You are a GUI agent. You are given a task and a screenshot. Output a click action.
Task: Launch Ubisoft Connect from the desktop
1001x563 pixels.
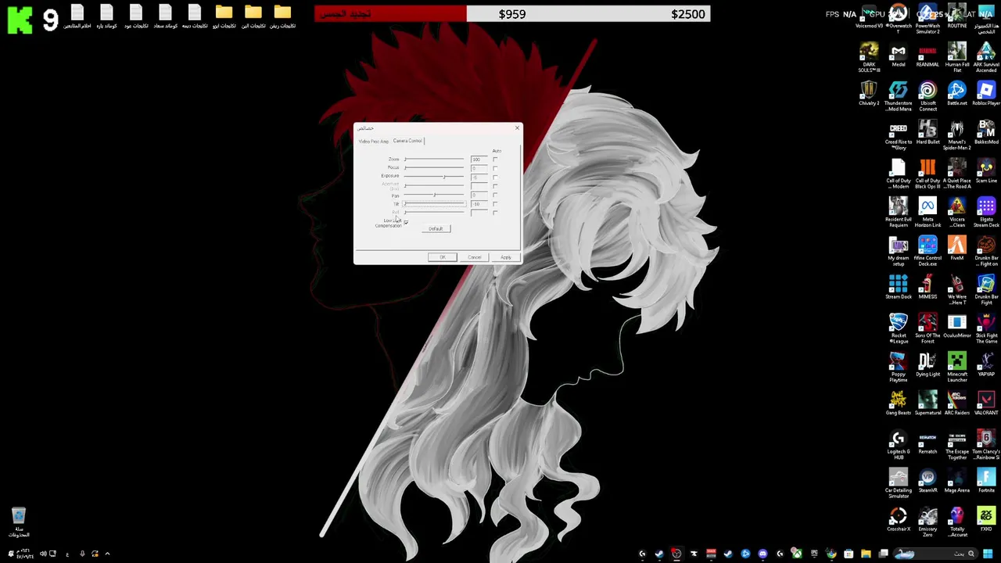tap(927, 95)
